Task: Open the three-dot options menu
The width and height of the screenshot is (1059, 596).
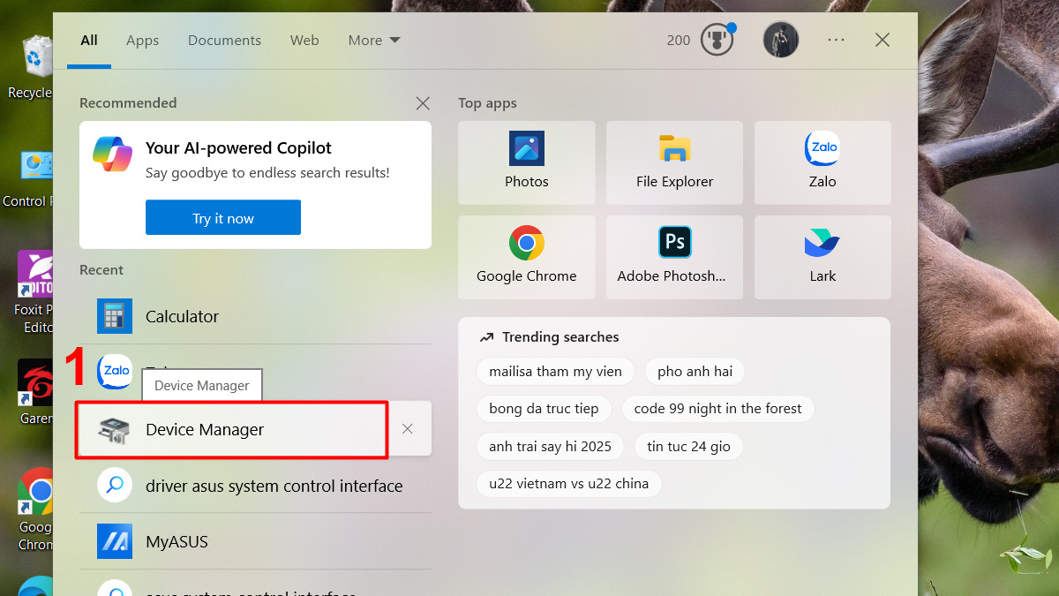Action: tap(836, 40)
